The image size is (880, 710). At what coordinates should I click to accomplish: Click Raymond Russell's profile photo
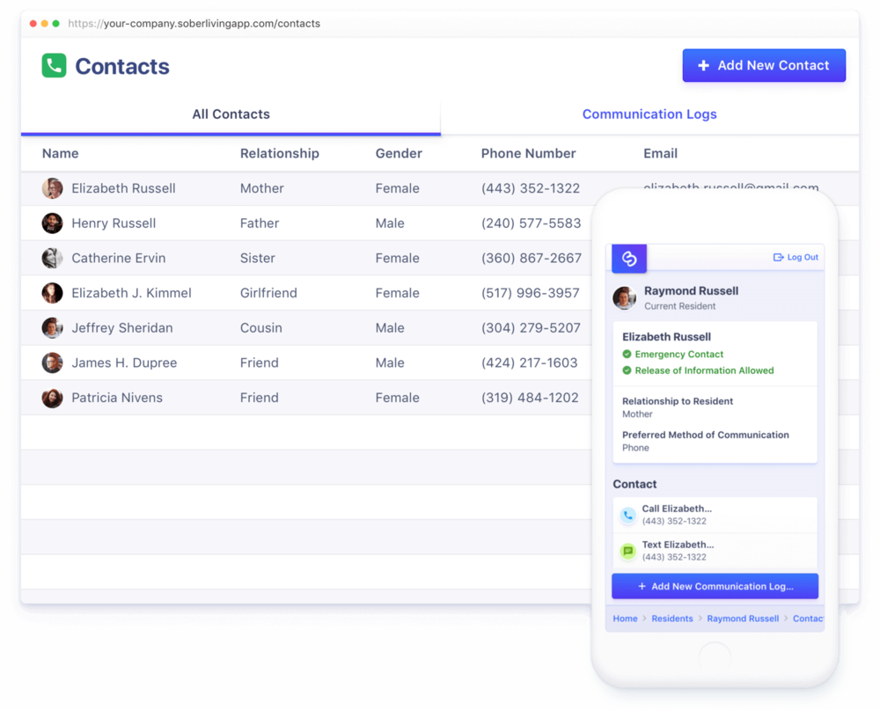(x=624, y=297)
